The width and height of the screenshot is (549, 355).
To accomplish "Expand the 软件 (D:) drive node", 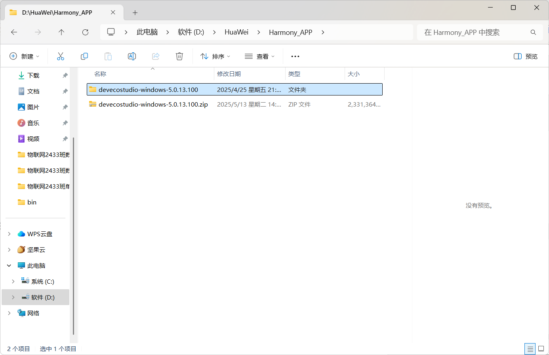I will coord(13,297).
